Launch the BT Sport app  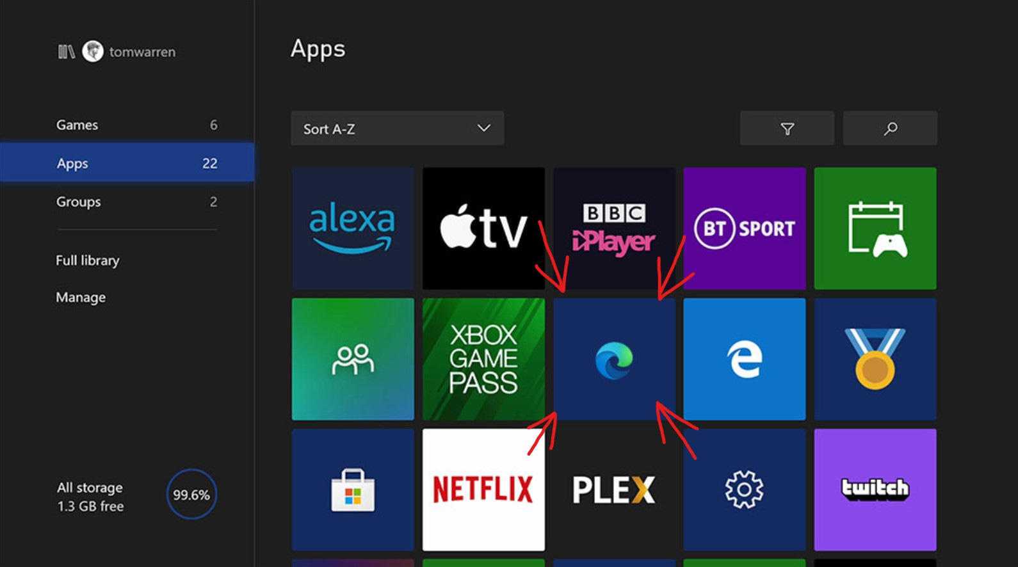[x=745, y=228]
